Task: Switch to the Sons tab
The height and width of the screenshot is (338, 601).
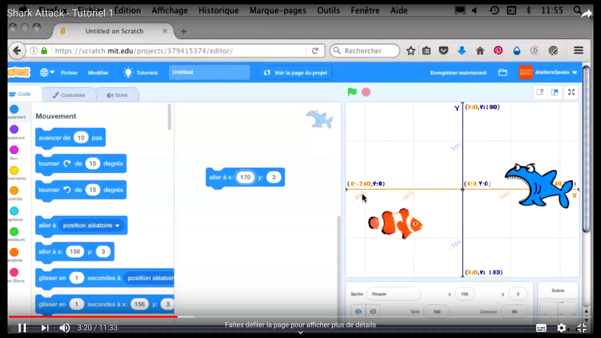Action: (117, 95)
